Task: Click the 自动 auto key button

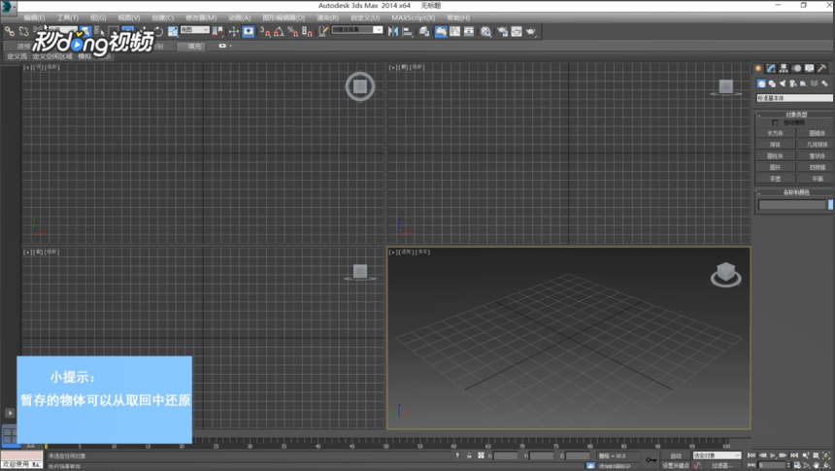Action: coord(676,455)
